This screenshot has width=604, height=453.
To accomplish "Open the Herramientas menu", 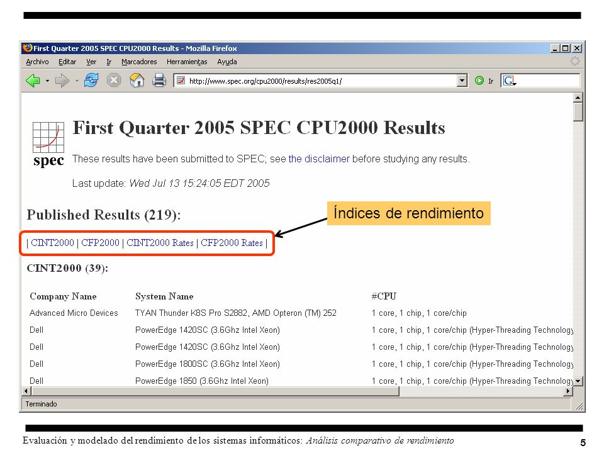I will coord(187,62).
